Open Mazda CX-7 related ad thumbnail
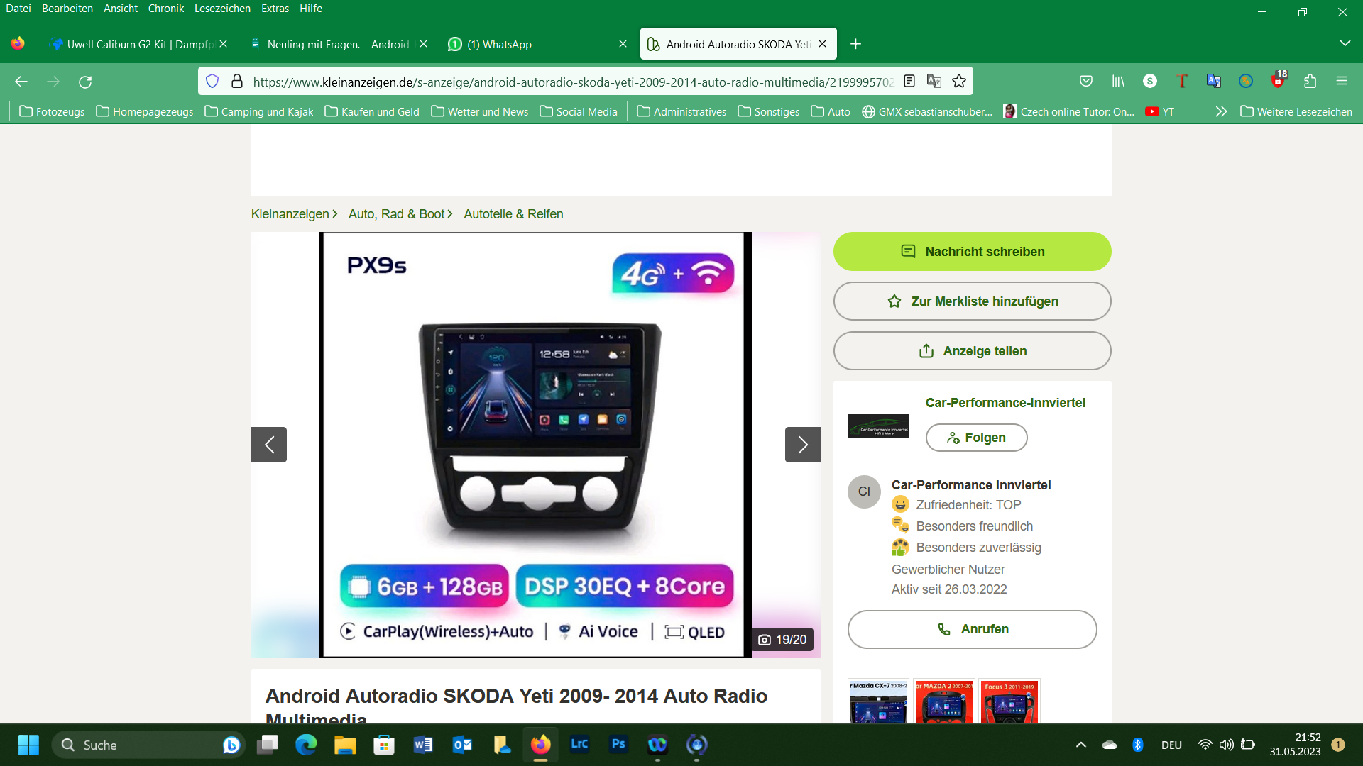1363x766 pixels. 878,702
